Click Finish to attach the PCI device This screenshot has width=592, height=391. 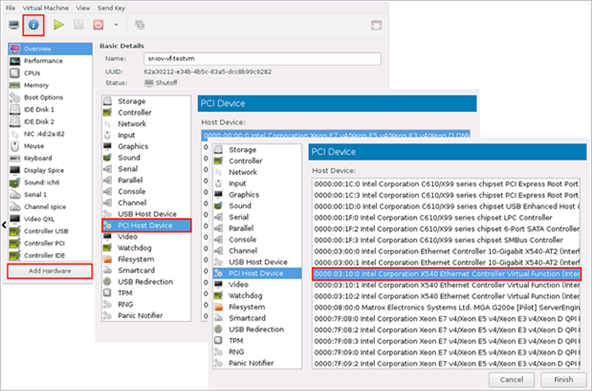563,380
